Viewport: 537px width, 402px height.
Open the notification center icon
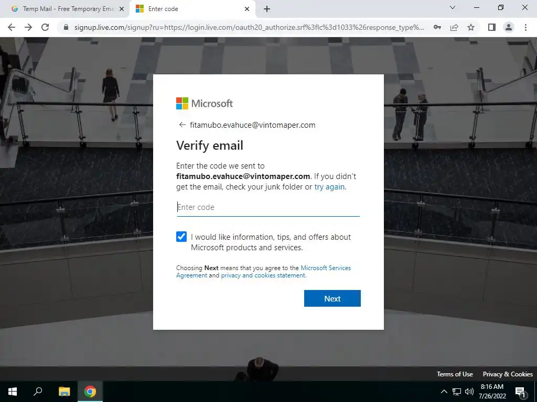click(520, 392)
